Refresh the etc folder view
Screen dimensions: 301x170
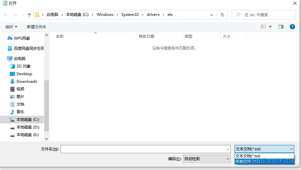pyautogui.click(x=222, y=15)
